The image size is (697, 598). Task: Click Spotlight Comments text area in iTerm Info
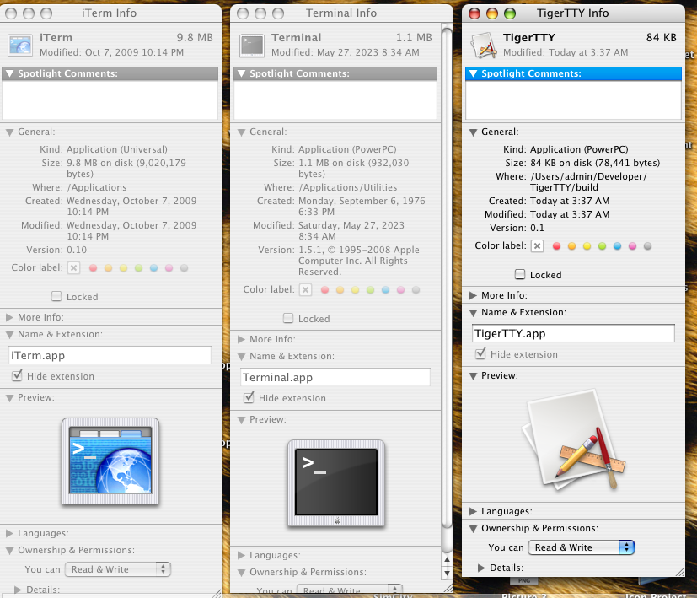pyautogui.click(x=110, y=100)
